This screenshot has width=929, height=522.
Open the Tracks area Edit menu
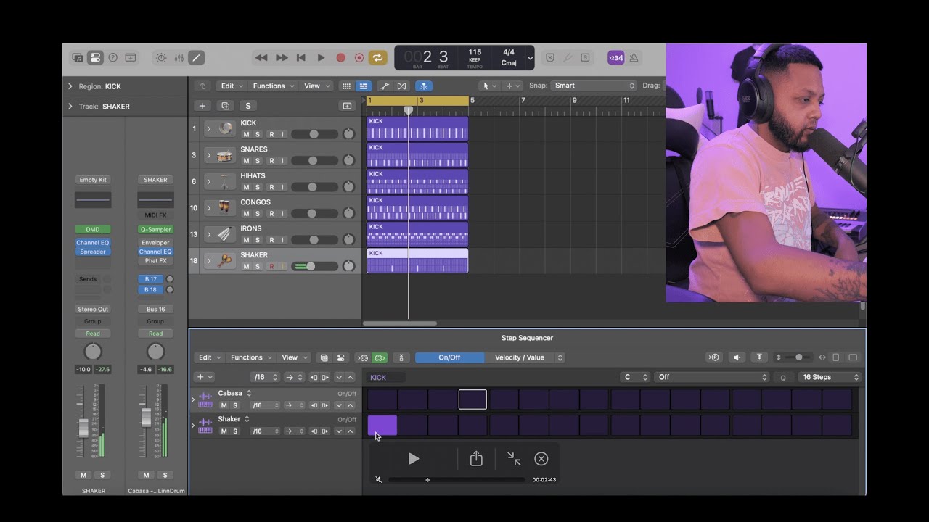point(232,86)
